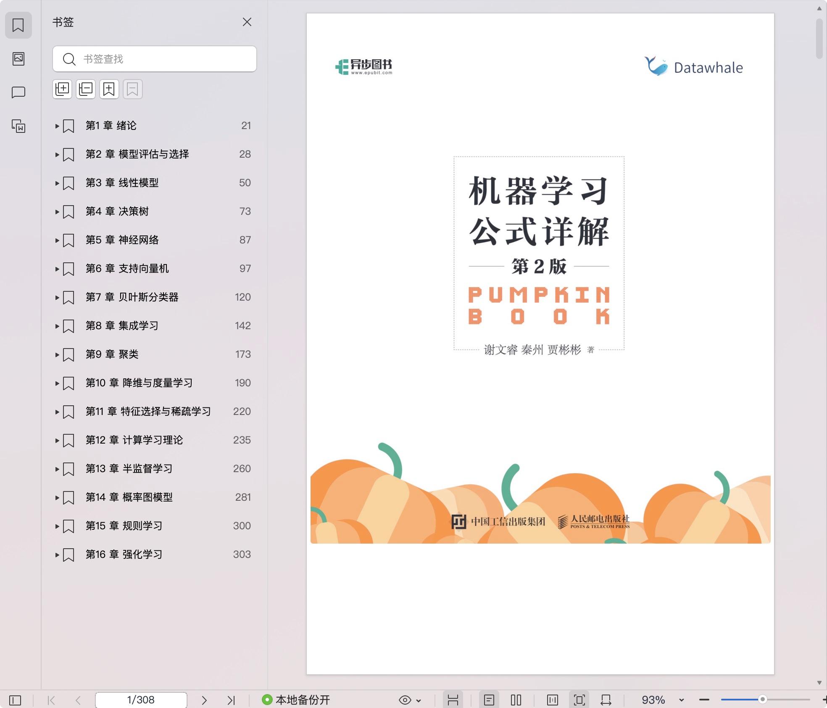The image size is (827, 708).
Task: Click the zoom slider handle
Action: tap(762, 700)
